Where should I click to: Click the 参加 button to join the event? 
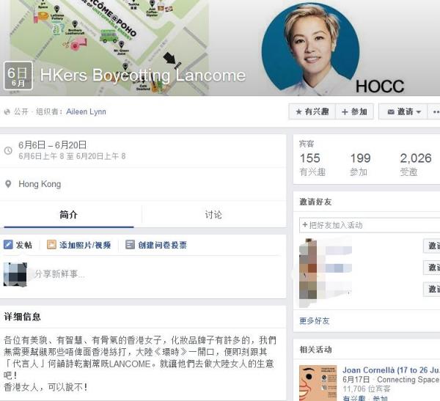click(x=354, y=111)
